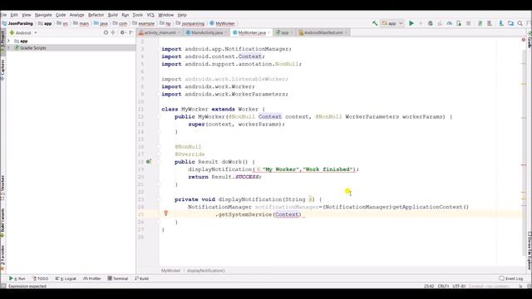Open the Edit menu
532x299 pixels.
pos(14,15)
